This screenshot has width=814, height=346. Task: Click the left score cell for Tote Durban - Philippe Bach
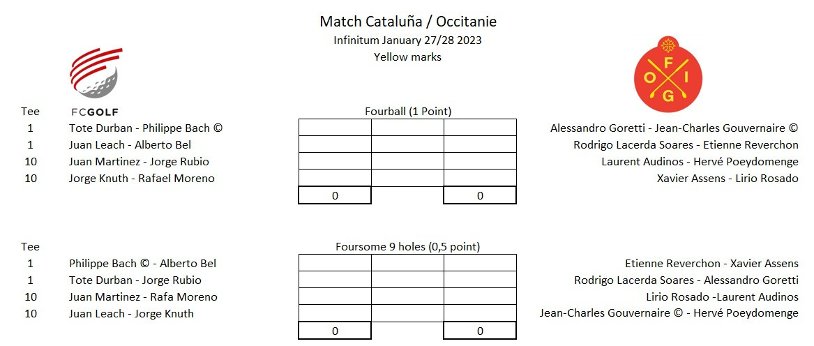pyautogui.click(x=335, y=128)
